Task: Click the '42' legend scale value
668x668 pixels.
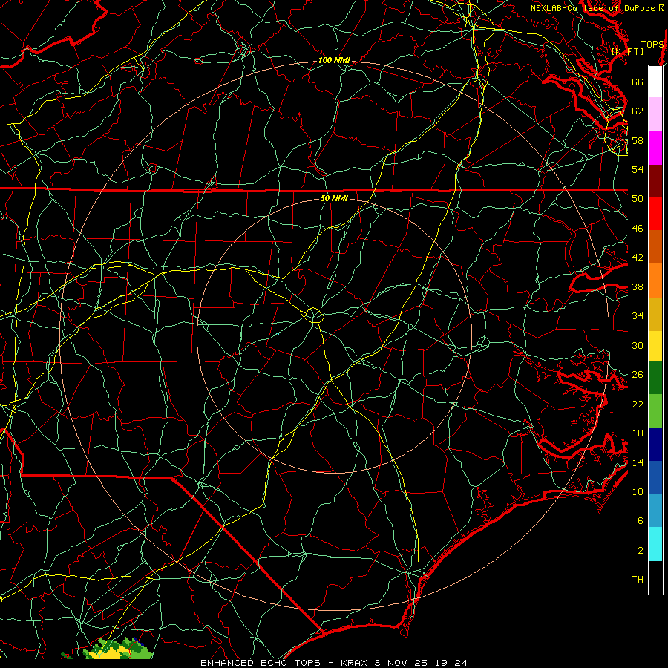Action: (x=638, y=257)
